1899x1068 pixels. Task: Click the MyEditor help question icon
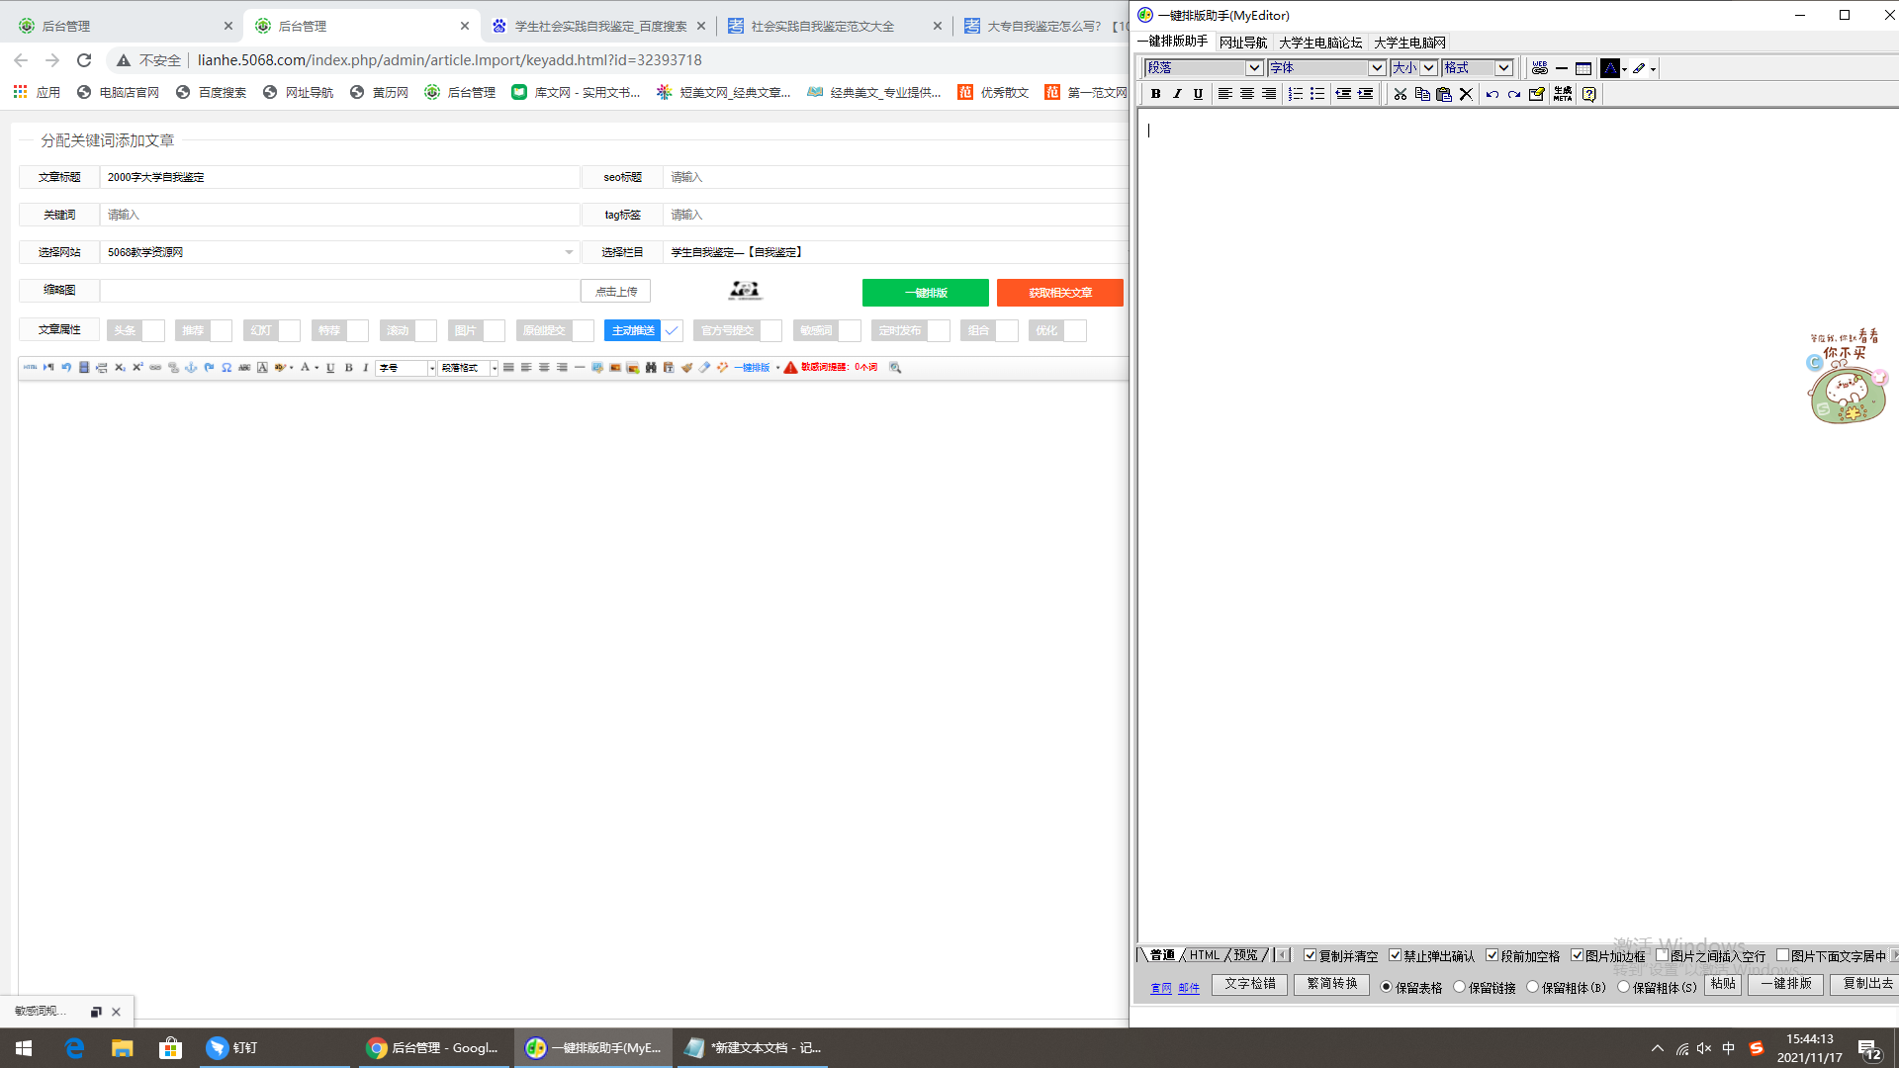(1588, 94)
